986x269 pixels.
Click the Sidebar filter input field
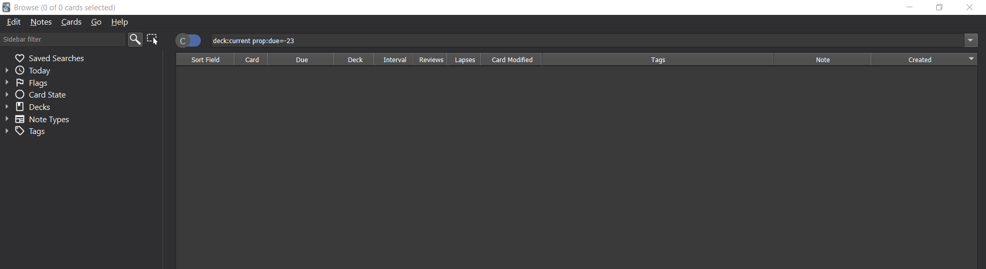click(63, 40)
